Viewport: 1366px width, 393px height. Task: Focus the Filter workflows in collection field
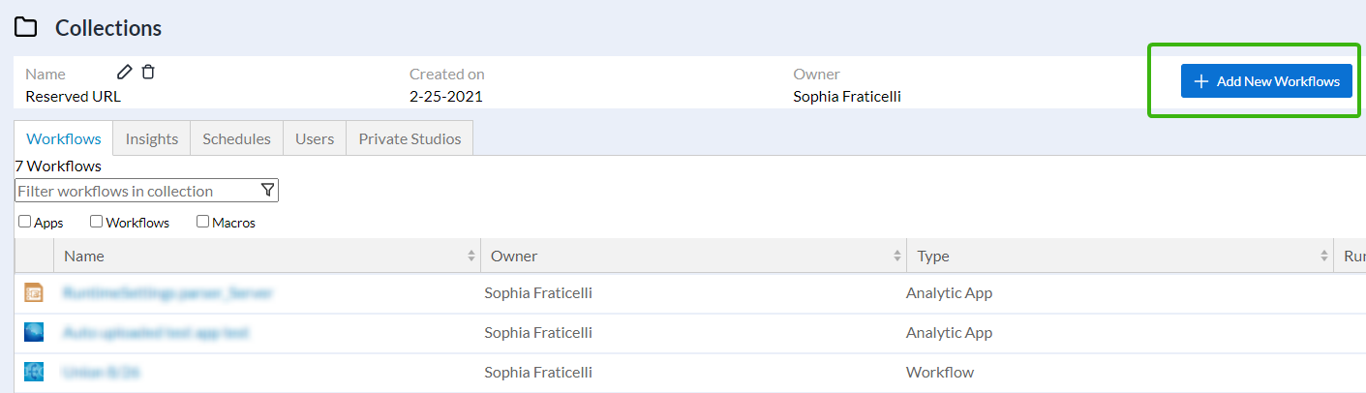point(136,191)
